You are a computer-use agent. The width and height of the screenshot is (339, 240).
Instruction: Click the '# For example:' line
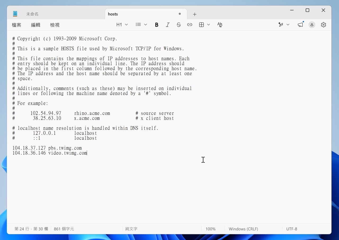pyautogui.click(x=30, y=103)
